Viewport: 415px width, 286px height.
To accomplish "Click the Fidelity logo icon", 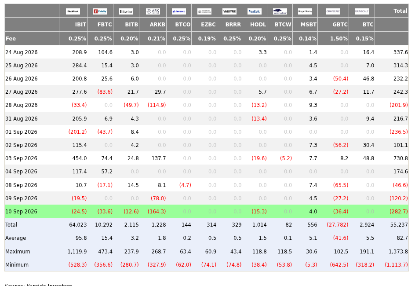I will click(100, 11).
